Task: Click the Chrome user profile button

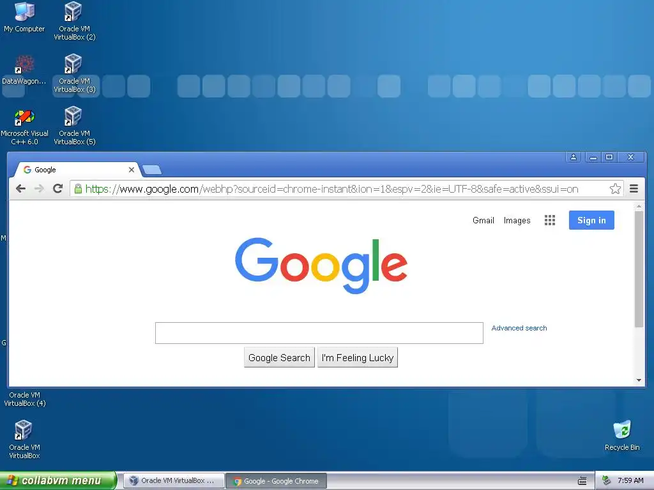Action: pyautogui.click(x=574, y=157)
